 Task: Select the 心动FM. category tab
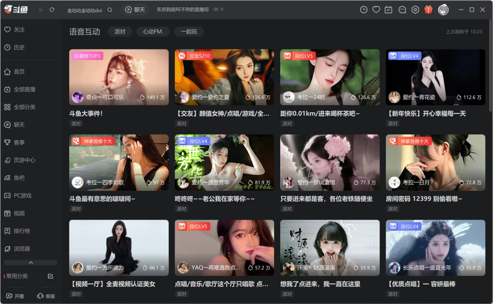pos(153,32)
